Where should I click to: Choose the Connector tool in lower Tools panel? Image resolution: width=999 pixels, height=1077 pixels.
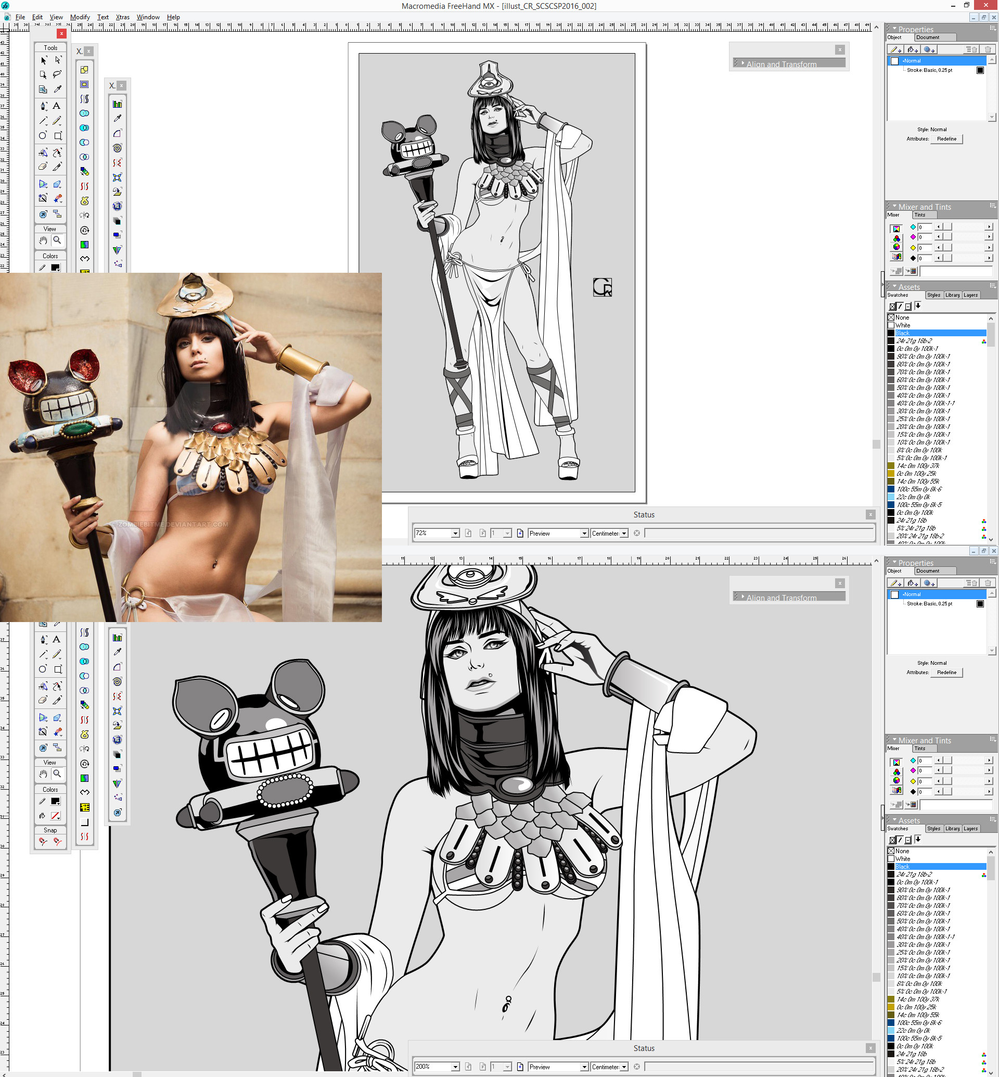(x=57, y=747)
